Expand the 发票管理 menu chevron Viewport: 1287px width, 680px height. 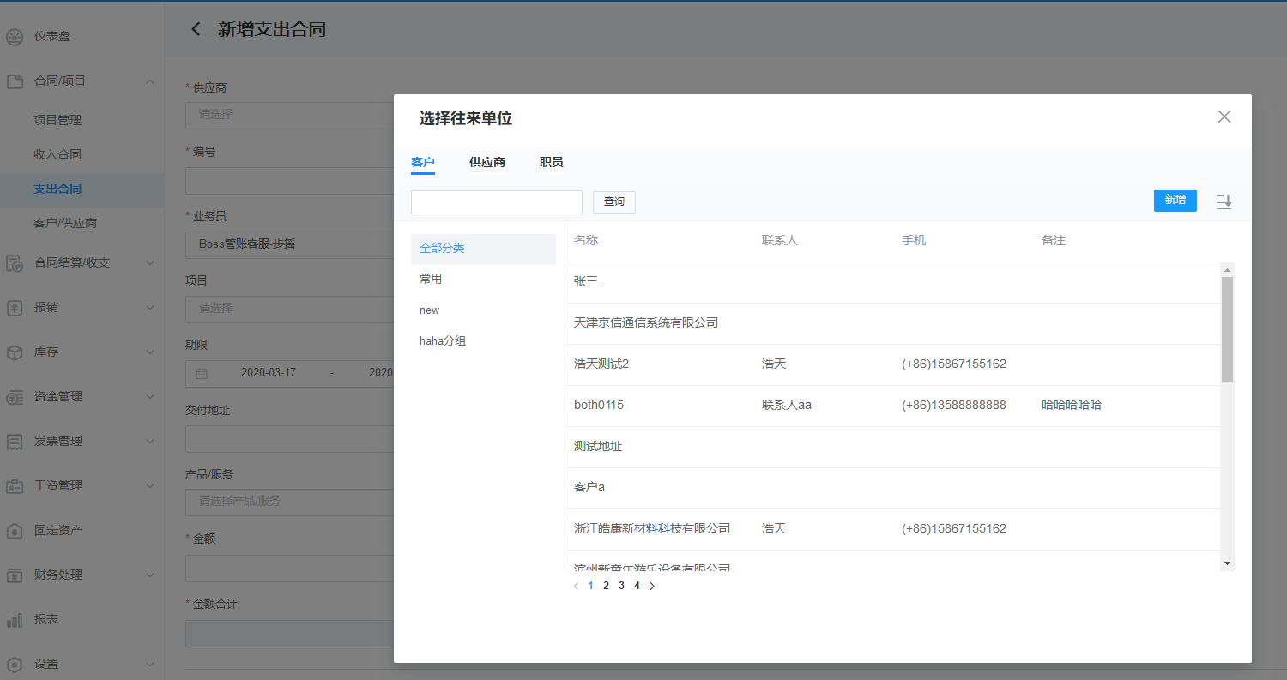click(x=150, y=442)
